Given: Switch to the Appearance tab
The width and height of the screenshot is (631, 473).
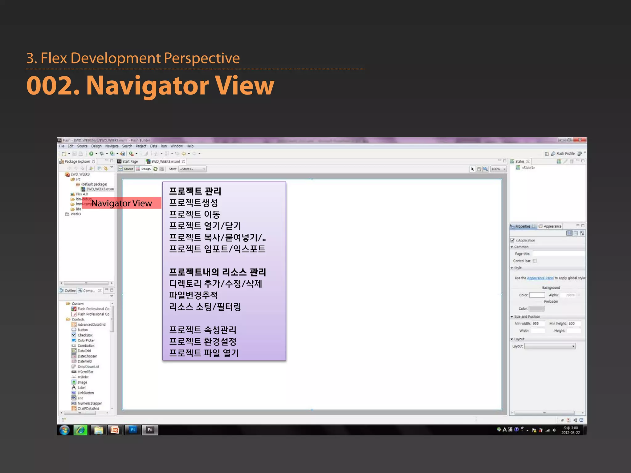Looking at the screenshot, I should coord(550,226).
